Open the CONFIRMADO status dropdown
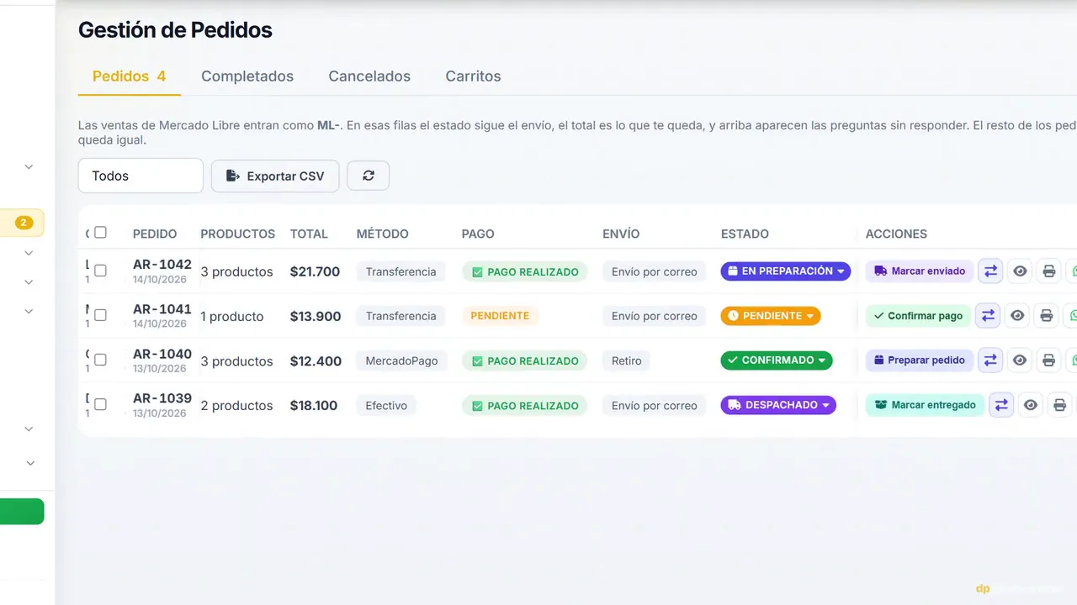The image size is (1077, 605). pos(777,360)
